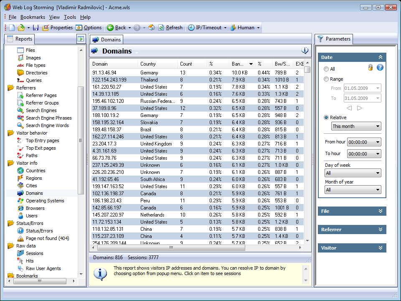
Task: Click the Open folder toolbar icon
Action: (x=21, y=28)
